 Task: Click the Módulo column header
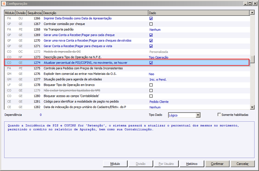[10, 13]
